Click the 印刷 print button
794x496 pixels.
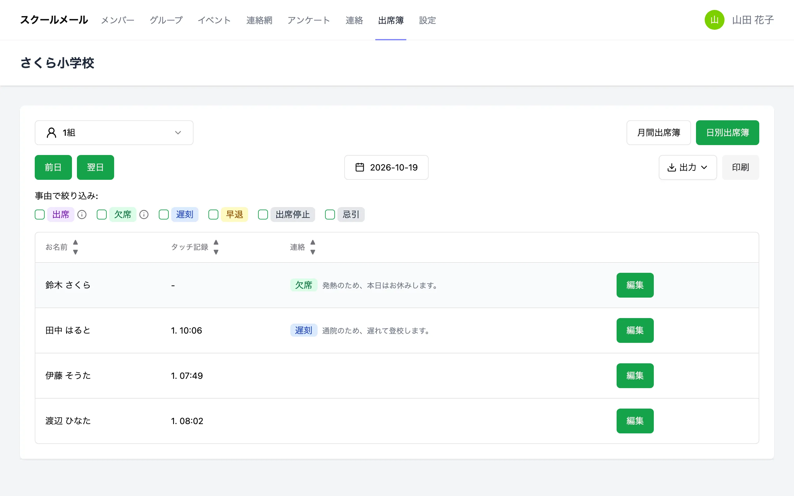[x=741, y=167]
